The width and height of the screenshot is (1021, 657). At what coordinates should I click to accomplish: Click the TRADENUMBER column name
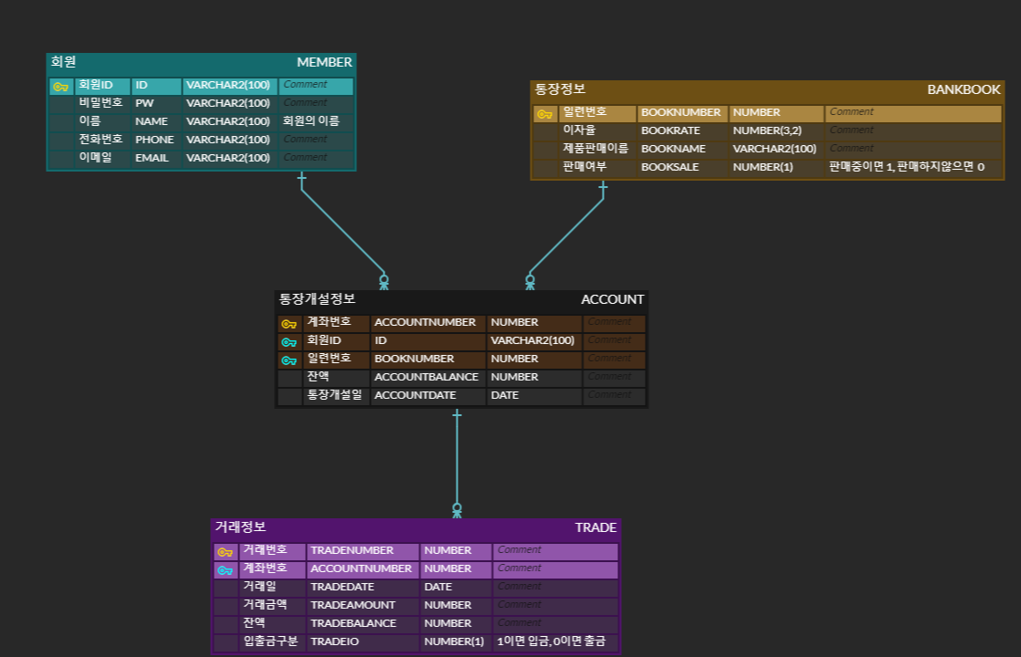point(353,550)
